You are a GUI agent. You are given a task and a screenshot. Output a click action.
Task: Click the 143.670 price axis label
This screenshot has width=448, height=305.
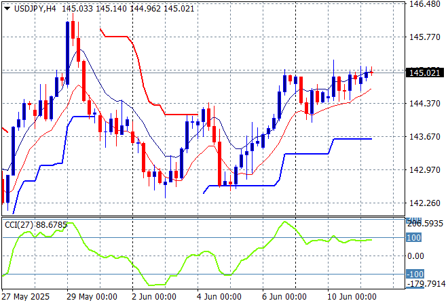pos(424,137)
